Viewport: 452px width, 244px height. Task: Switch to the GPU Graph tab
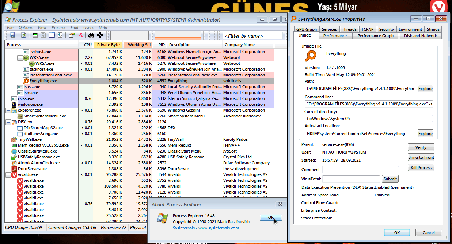307,29
